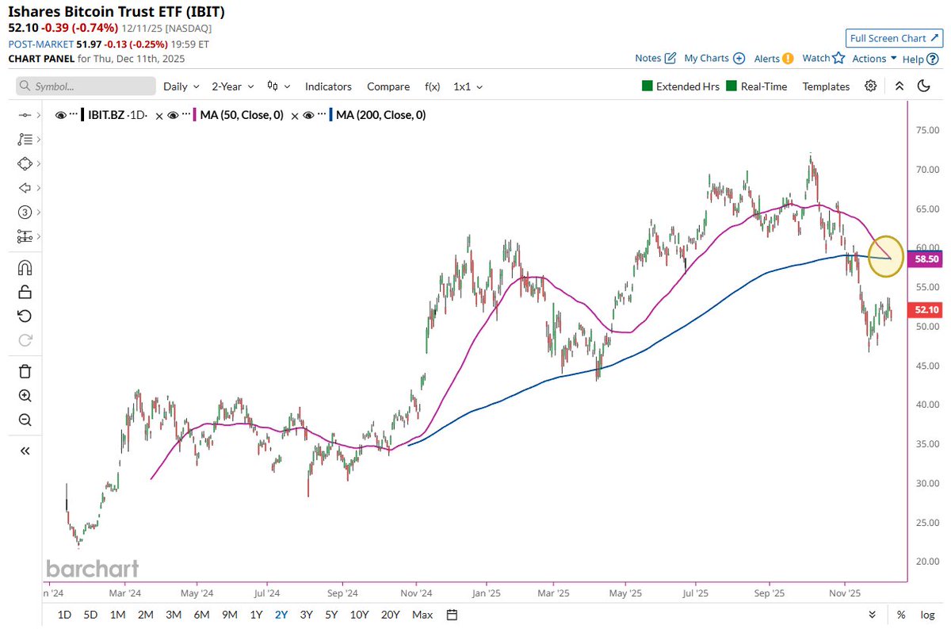Click the undo arrow in the drawing sidebar

25,316
